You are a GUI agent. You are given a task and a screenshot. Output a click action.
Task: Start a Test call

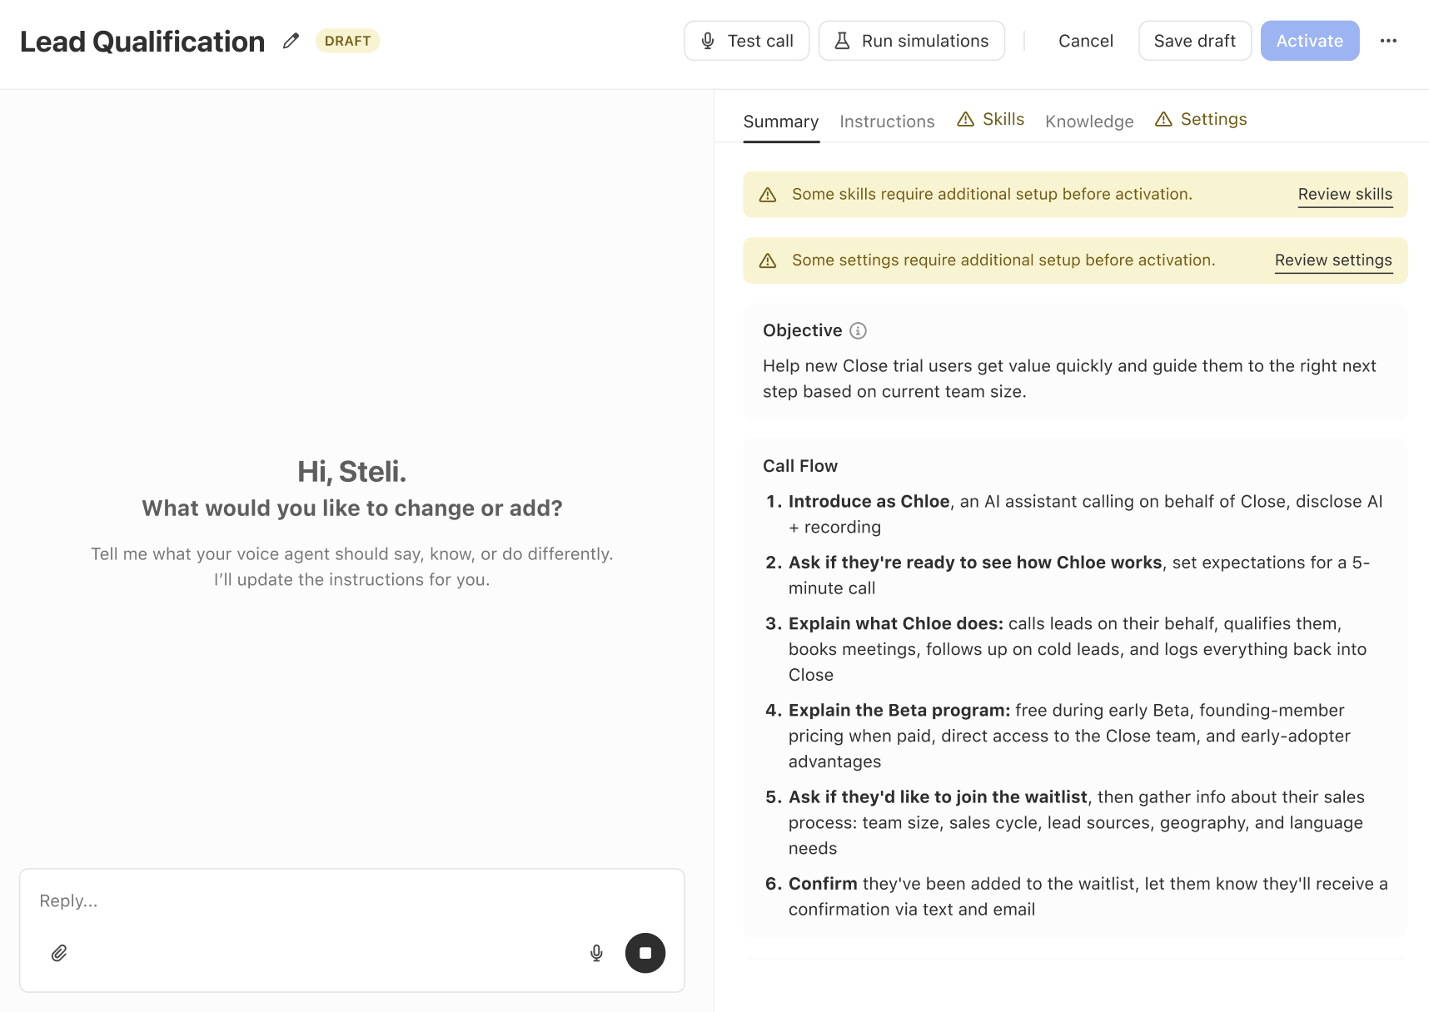[747, 41]
